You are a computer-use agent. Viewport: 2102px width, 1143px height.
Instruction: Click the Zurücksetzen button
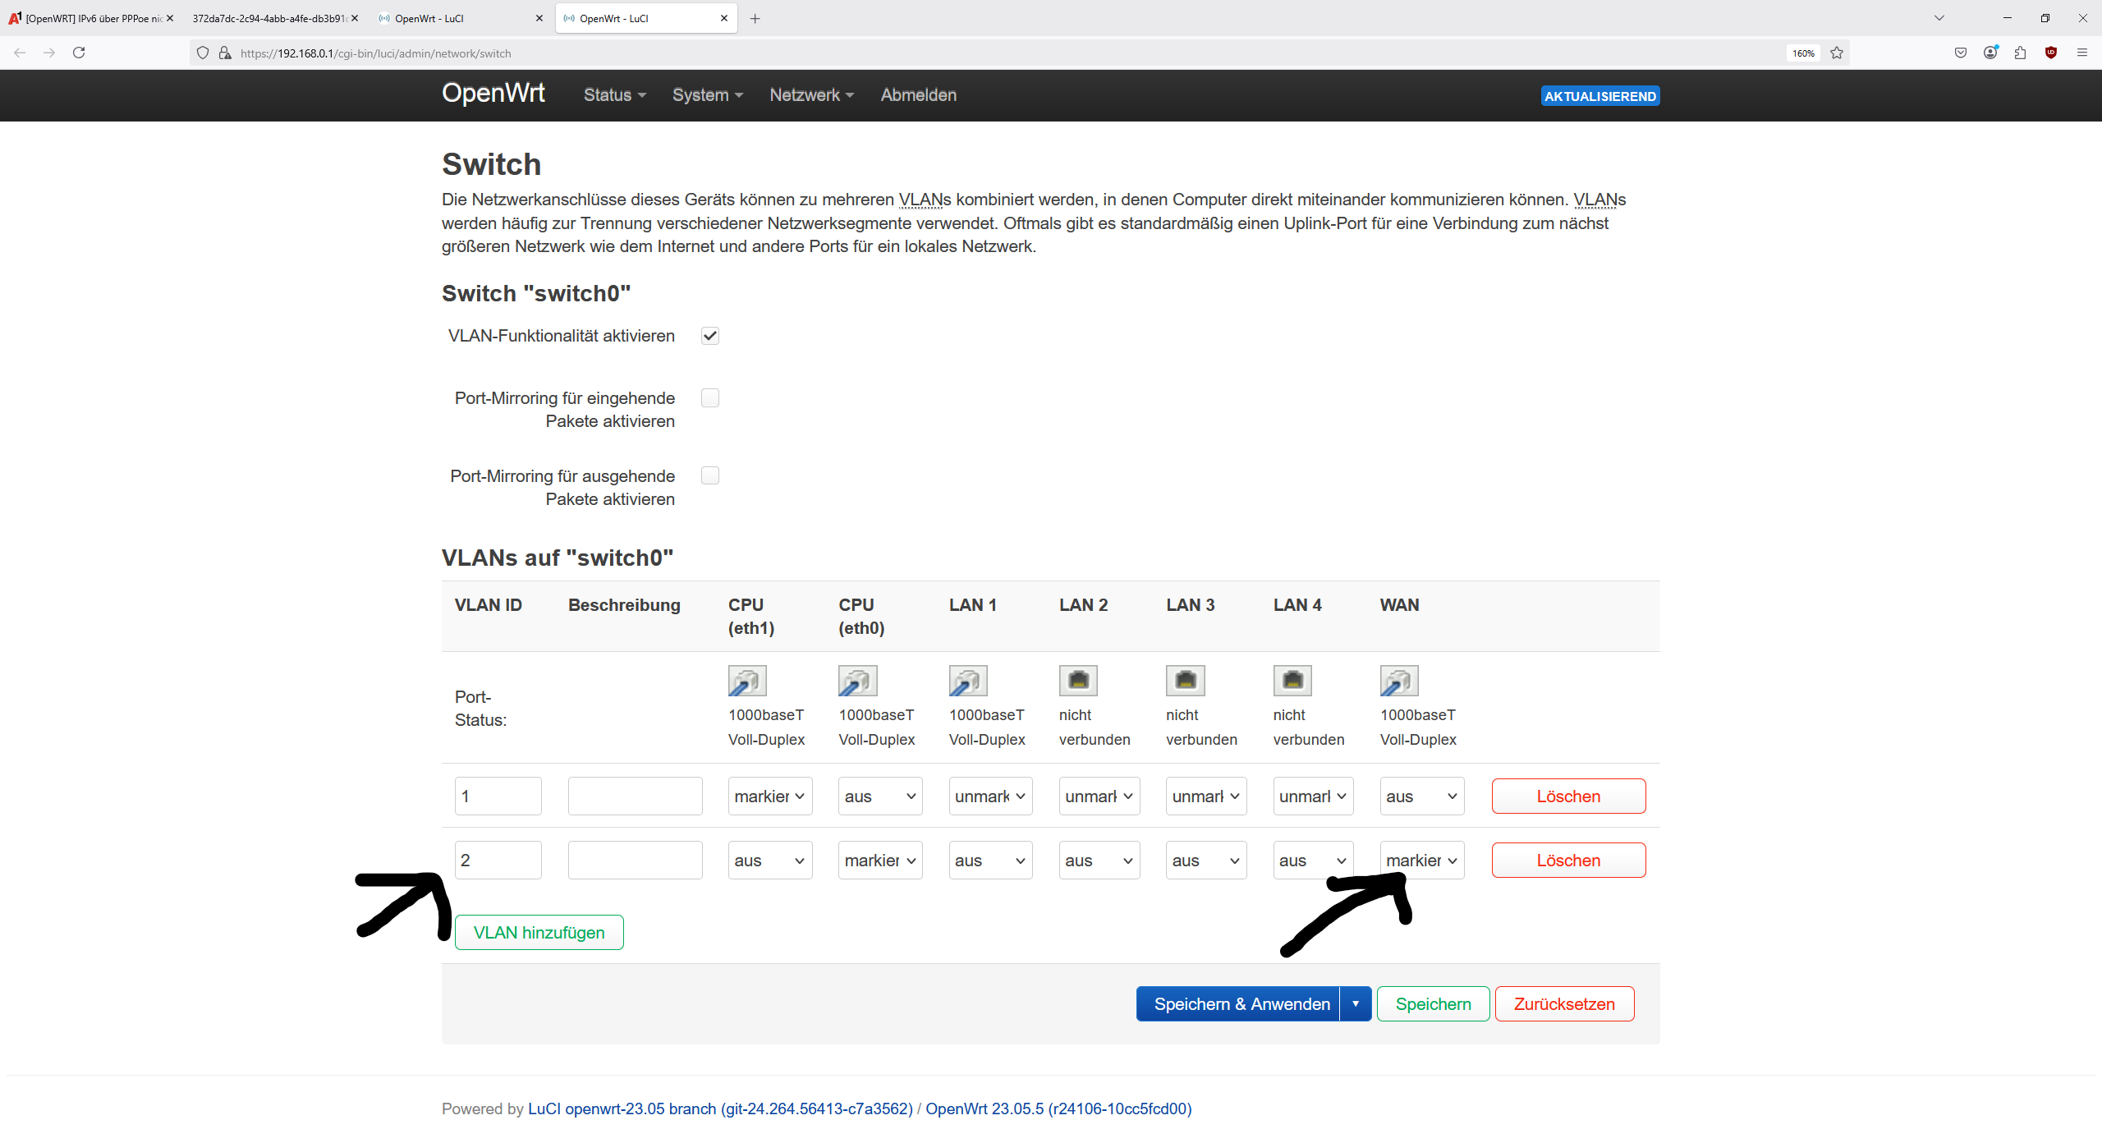click(1564, 1003)
